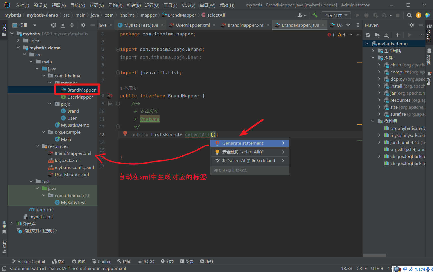
Task: Click the red error lightbulb in editor
Action: 125,133
